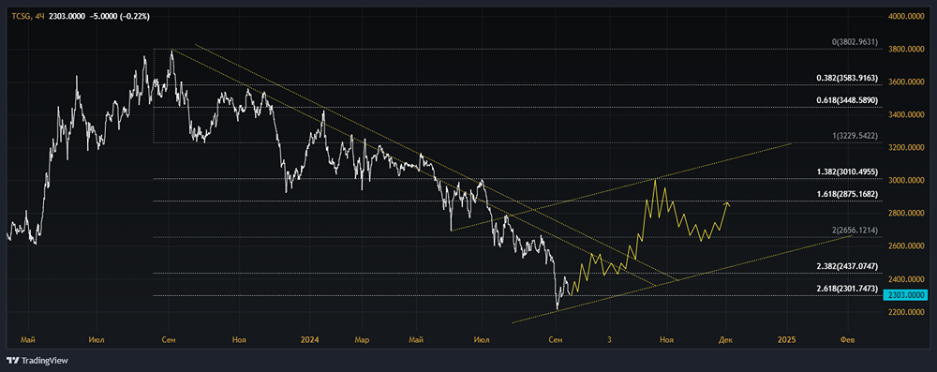Click the Сен label after 2024 on time axis
Image resolution: width=937 pixels, height=372 pixels.
pyautogui.click(x=556, y=340)
